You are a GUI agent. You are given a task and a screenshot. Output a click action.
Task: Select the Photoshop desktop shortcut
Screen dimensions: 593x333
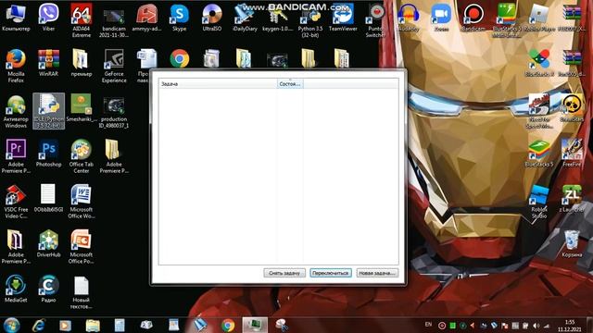48,154
